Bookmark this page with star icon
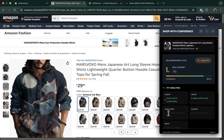The width and height of the screenshot is (224, 140). pos(193,10)
